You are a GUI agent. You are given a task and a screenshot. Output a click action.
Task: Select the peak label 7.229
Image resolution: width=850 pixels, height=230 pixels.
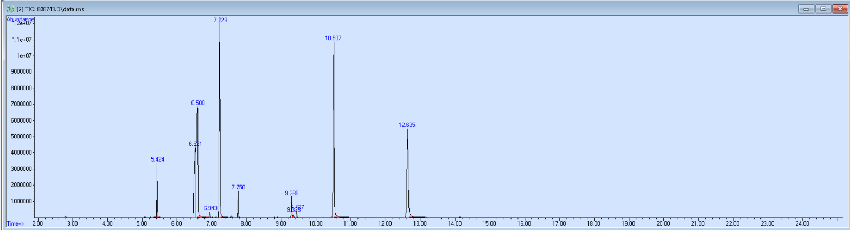(x=220, y=20)
